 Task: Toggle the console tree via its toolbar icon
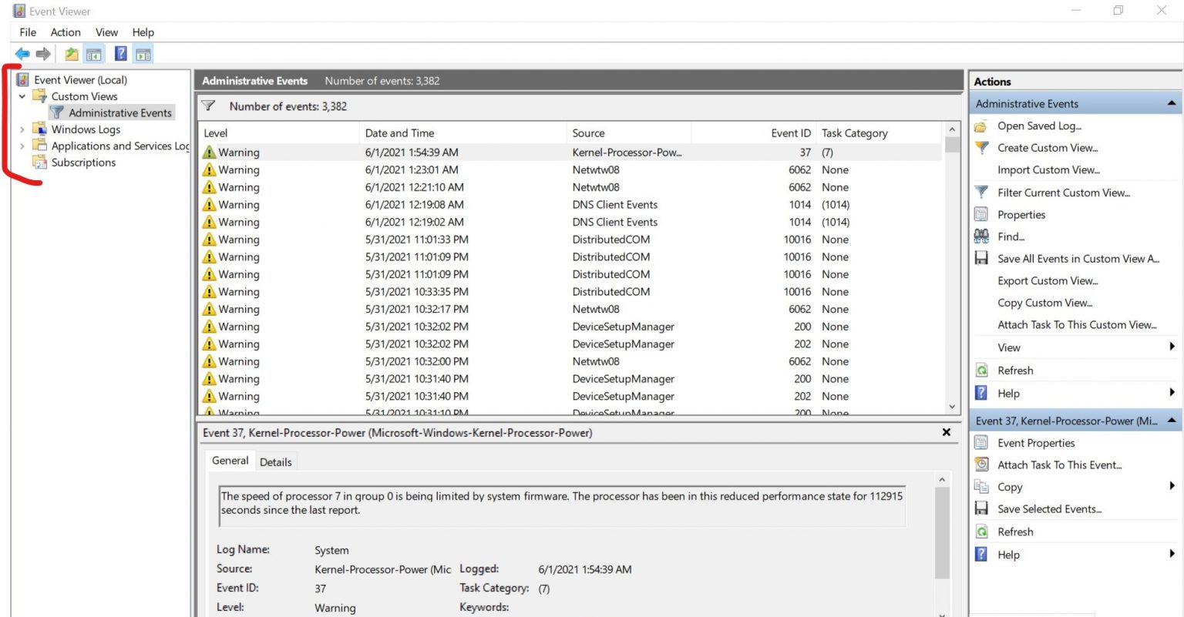[x=92, y=53]
